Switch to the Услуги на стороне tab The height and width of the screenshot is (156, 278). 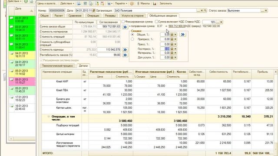[x=132, y=16]
